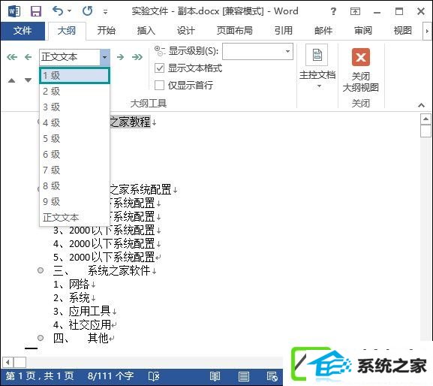Open the 文件 menu tab

23,30
